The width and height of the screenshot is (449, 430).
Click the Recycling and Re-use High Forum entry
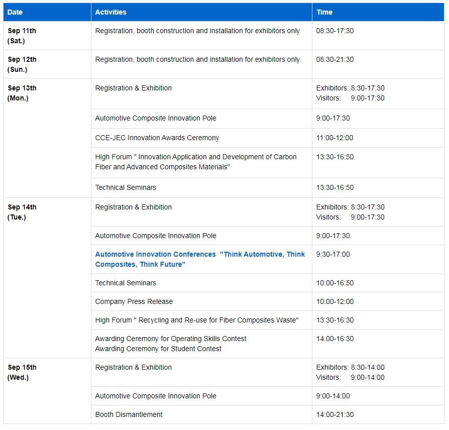[197, 320]
